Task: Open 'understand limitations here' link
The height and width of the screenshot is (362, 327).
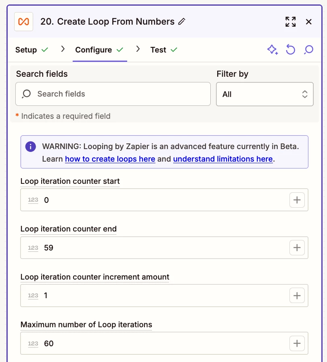Action: pyautogui.click(x=223, y=159)
